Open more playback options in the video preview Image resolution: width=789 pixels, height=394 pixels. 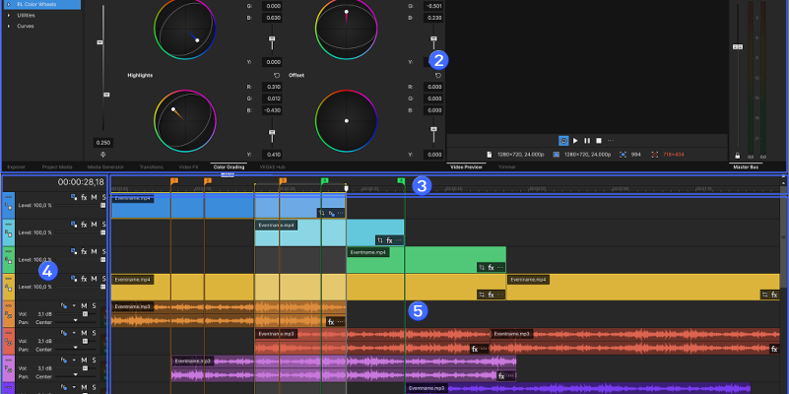611,141
